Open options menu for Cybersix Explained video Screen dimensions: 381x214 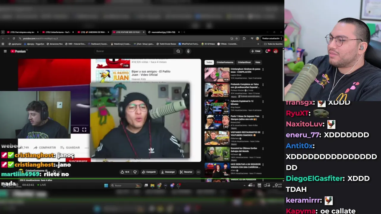tap(263, 102)
